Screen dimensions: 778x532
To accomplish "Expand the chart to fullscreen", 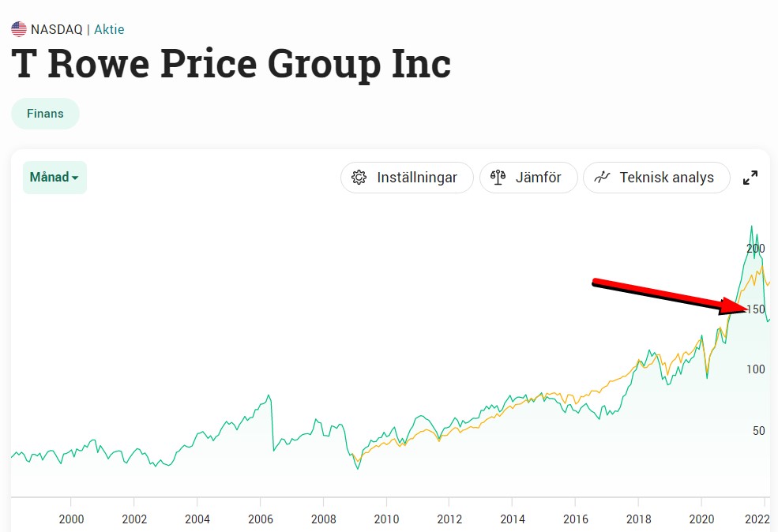I will click(750, 178).
